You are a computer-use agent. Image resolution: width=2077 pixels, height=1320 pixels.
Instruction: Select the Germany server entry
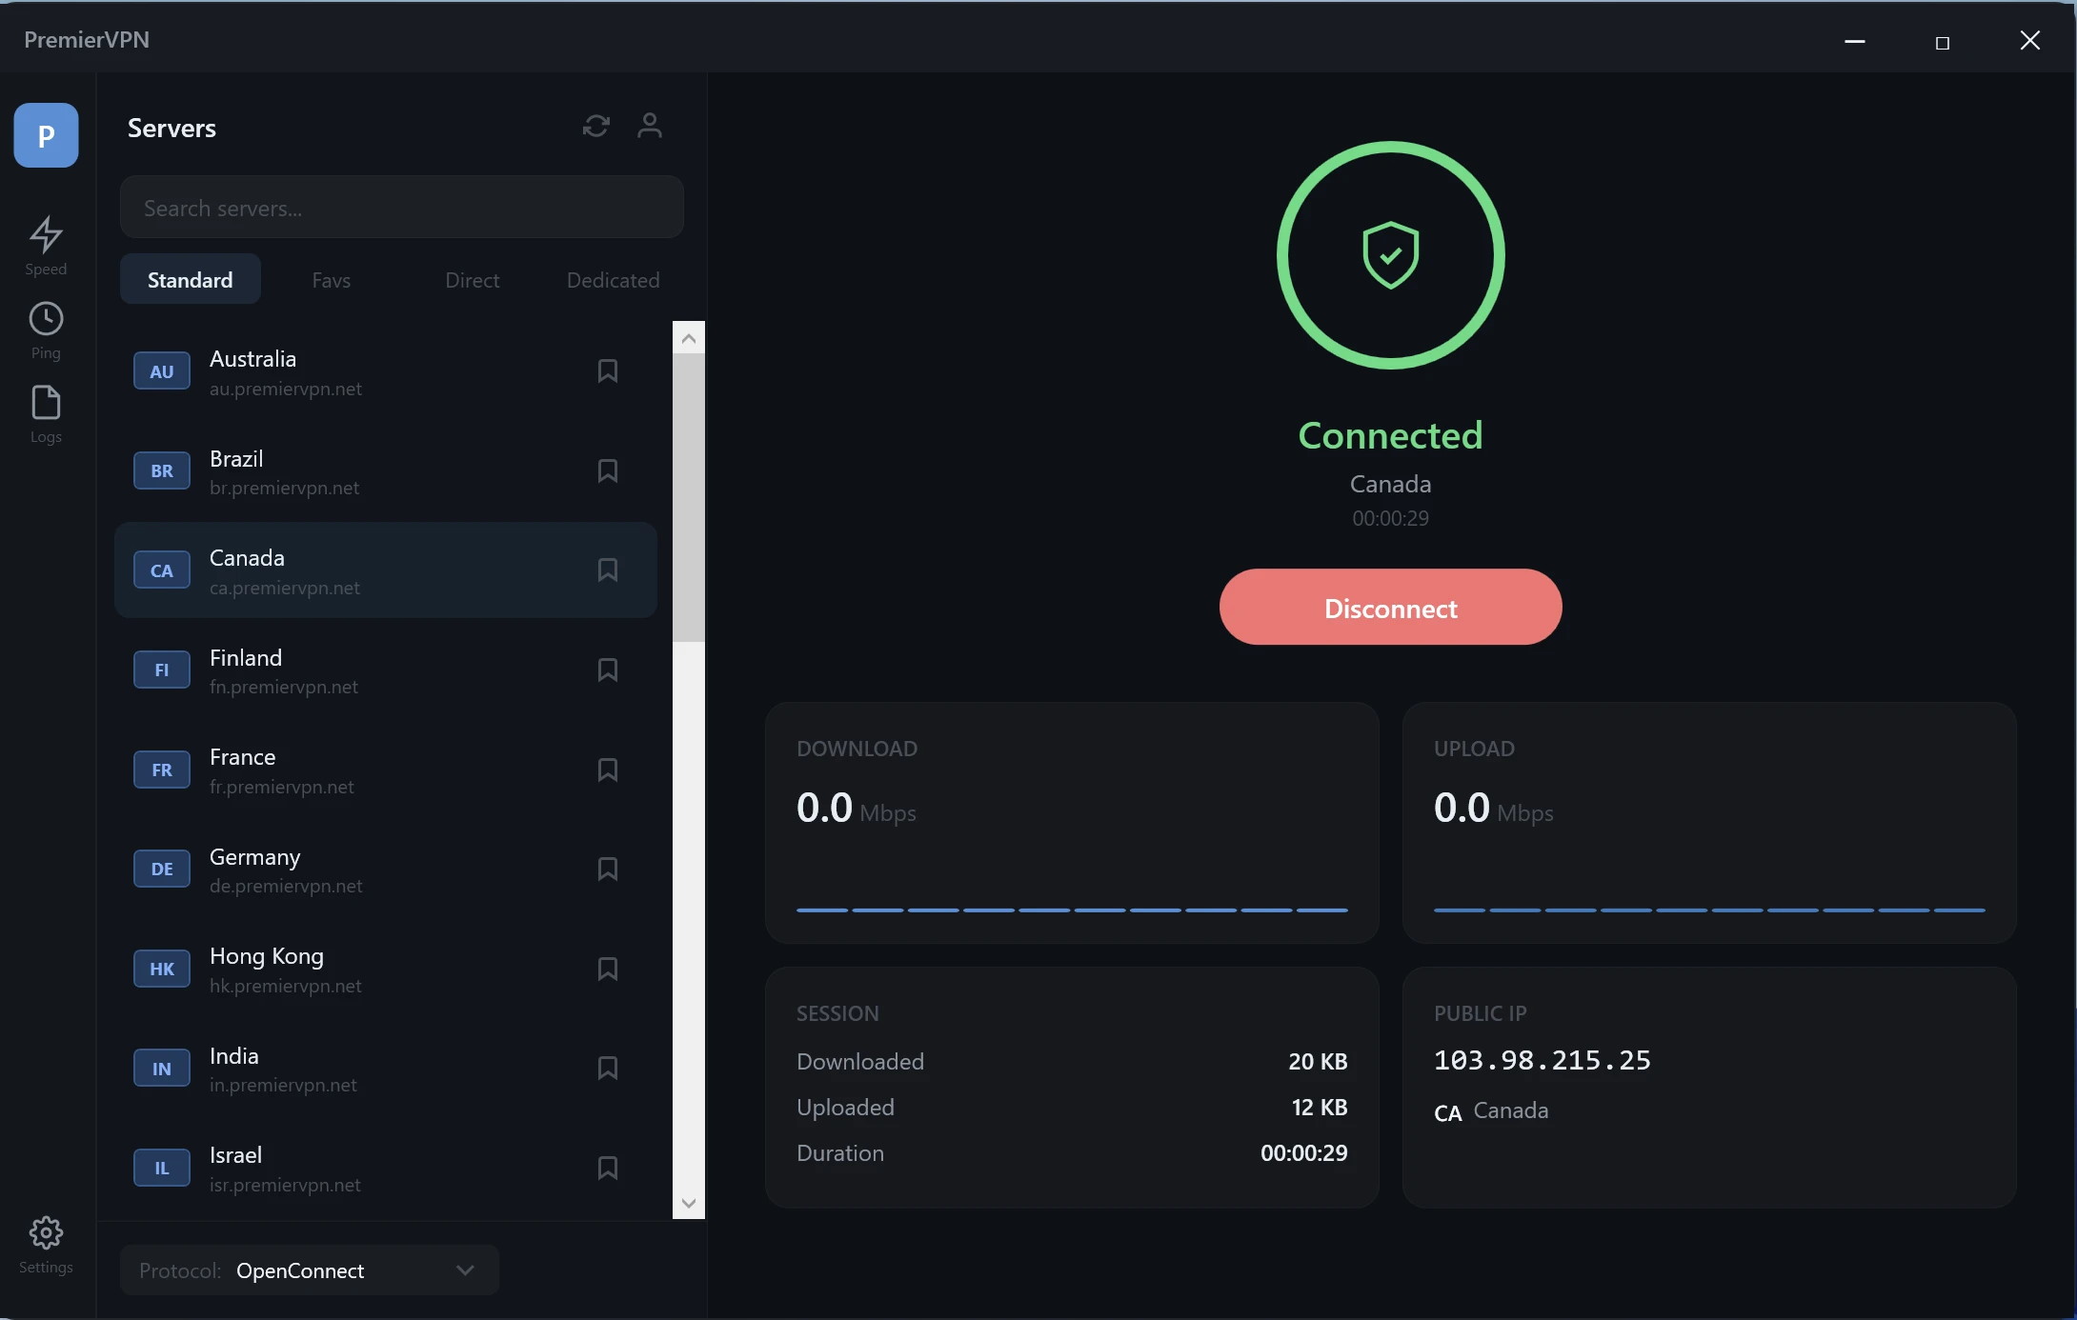coord(381,868)
